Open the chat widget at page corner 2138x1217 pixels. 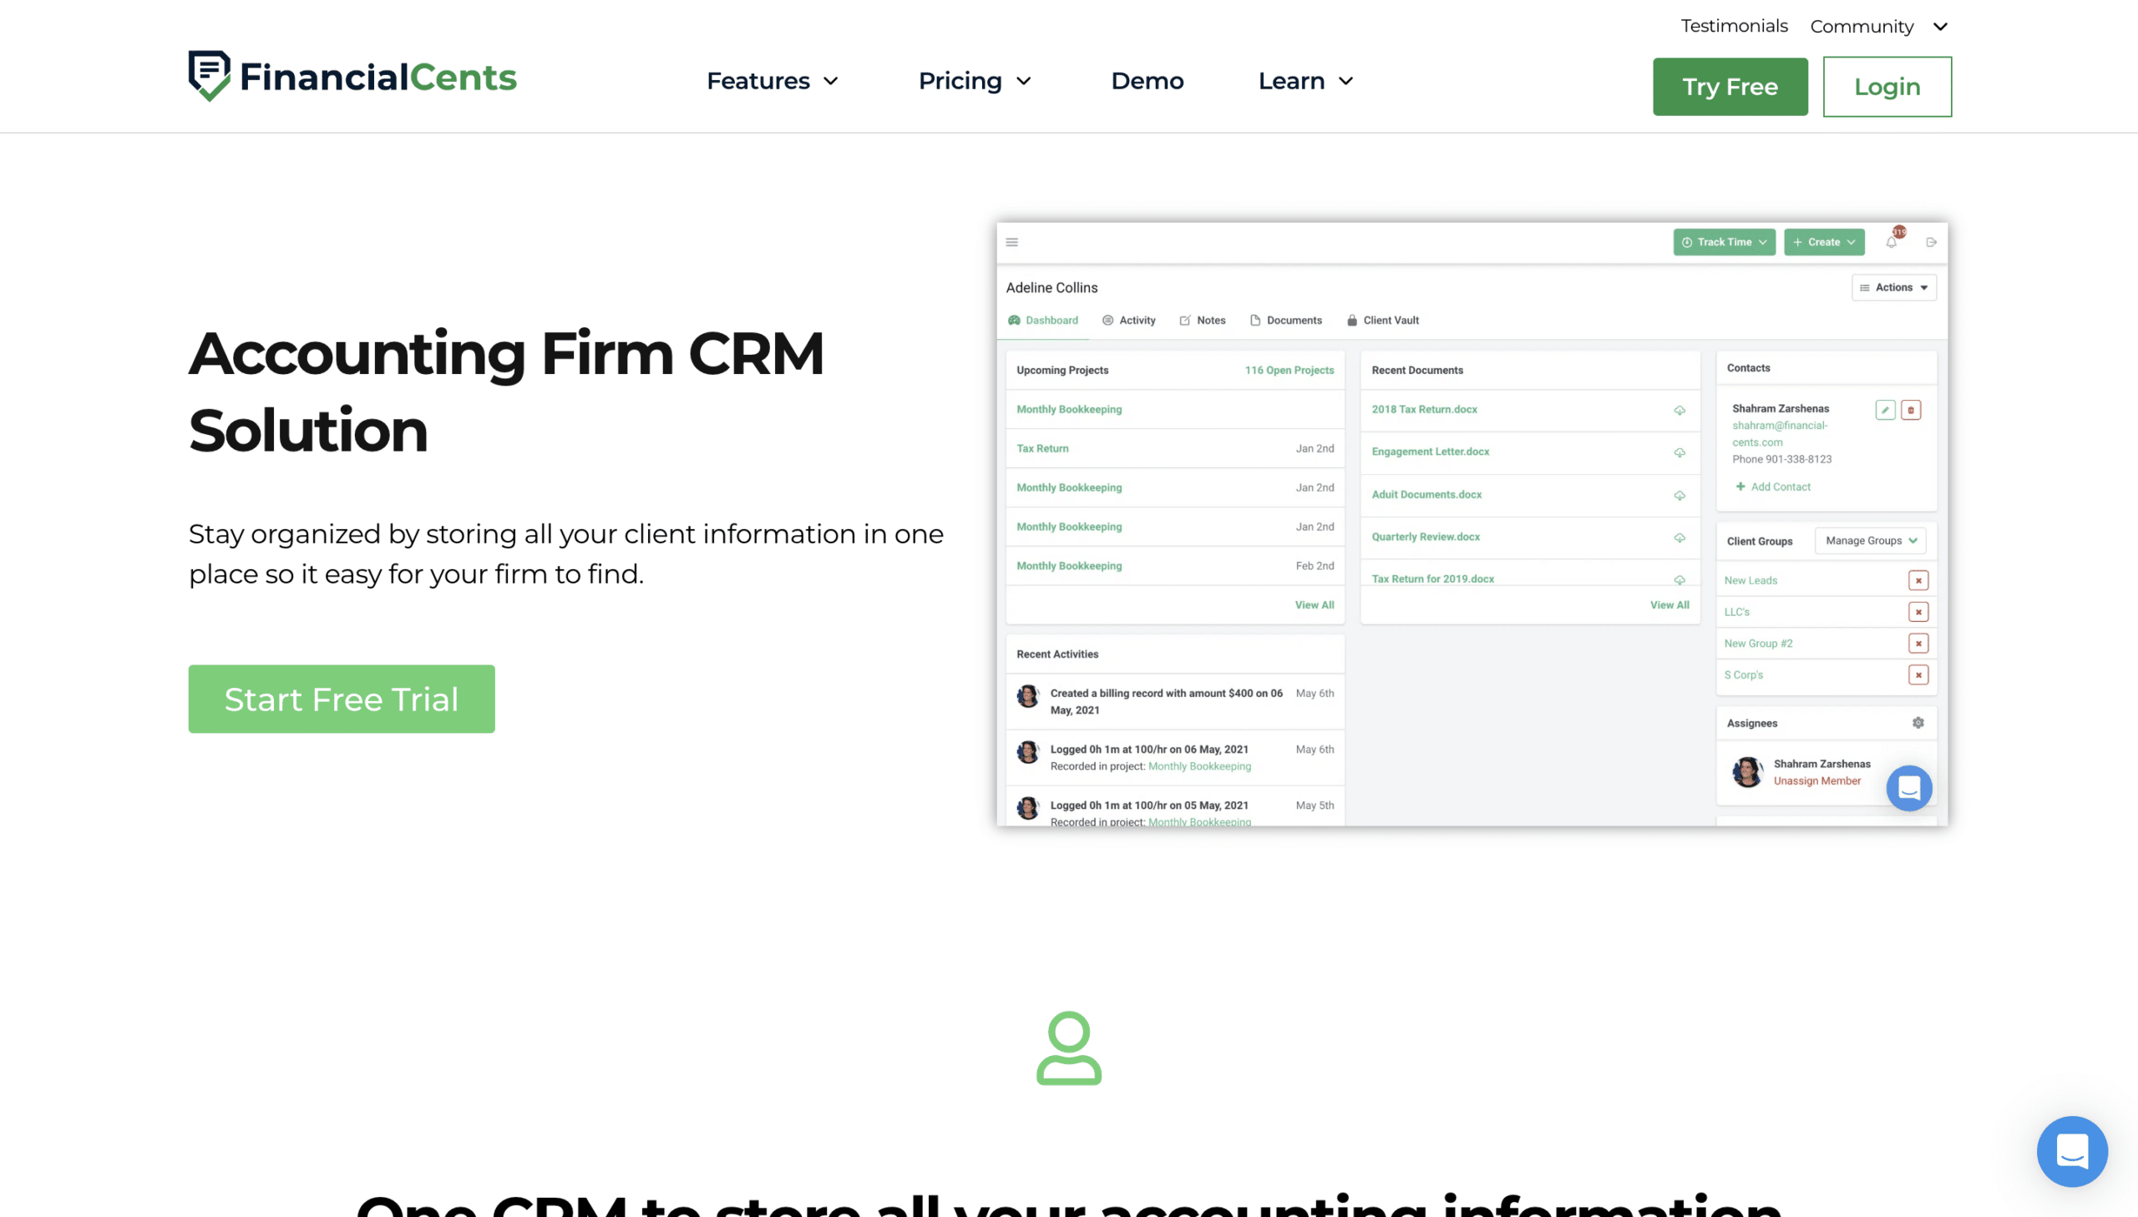click(2072, 1151)
